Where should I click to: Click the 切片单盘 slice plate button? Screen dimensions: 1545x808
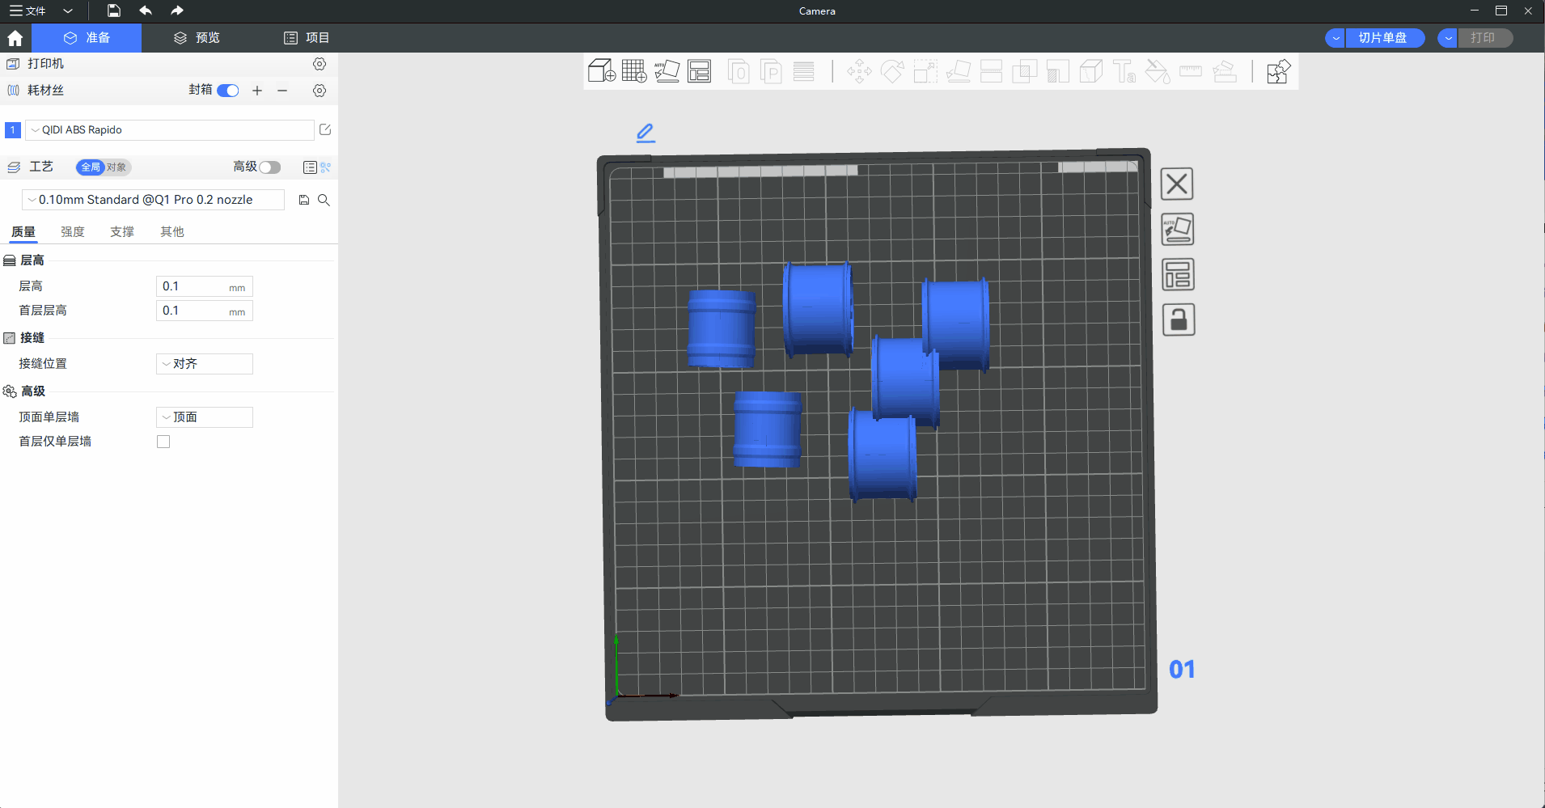click(1383, 38)
